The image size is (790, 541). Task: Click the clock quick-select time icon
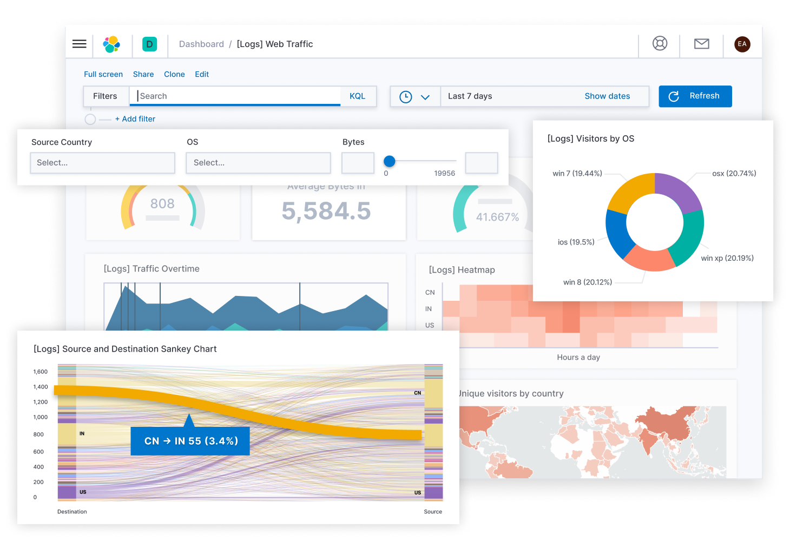[406, 97]
